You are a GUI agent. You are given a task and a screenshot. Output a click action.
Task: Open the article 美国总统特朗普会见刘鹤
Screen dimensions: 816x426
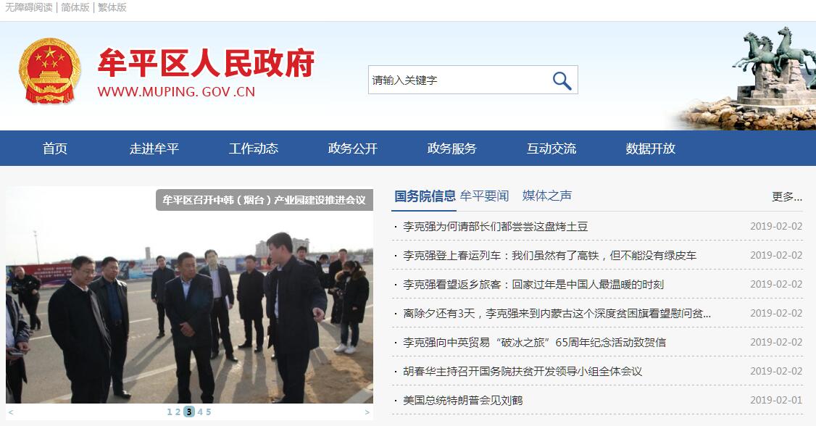click(x=462, y=401)
